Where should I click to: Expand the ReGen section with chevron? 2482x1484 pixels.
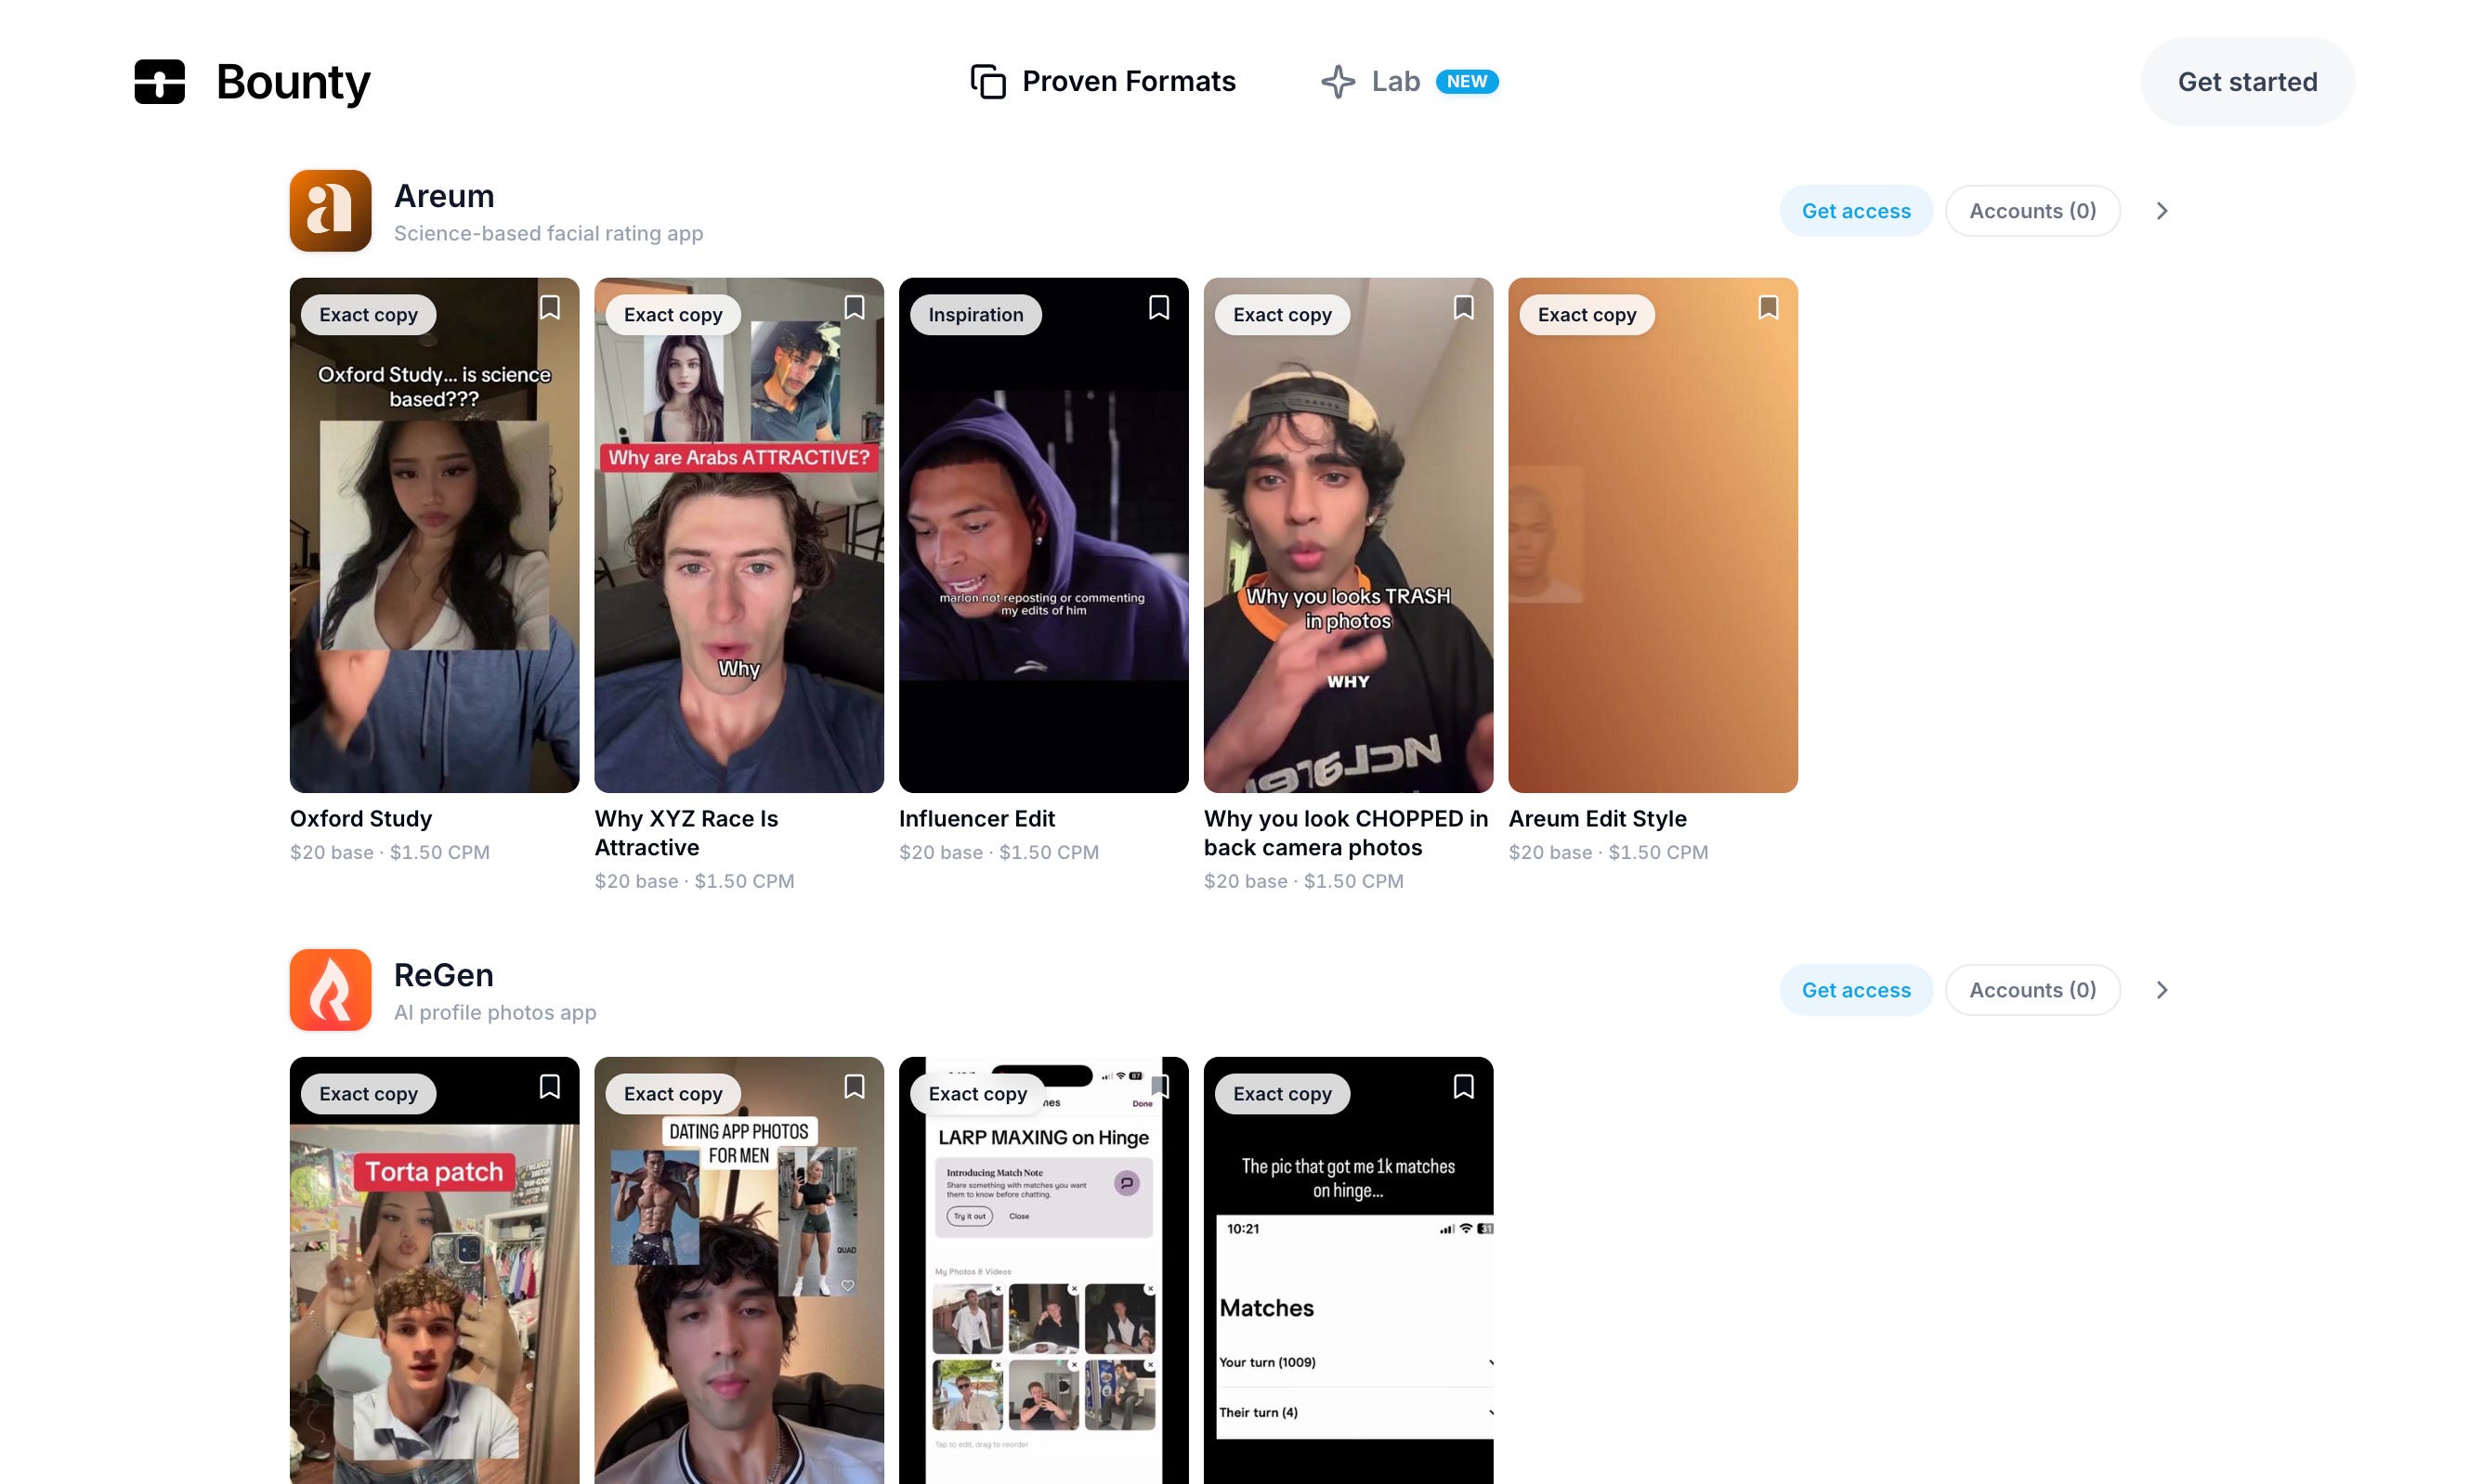2162,990
